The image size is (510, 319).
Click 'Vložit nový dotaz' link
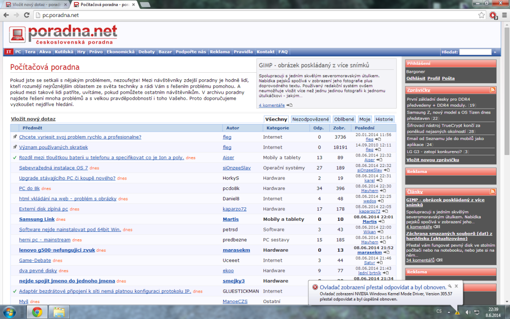click(33, 119)
